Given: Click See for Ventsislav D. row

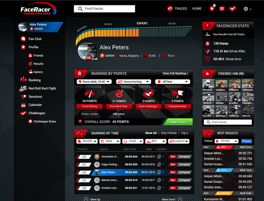Looking at the screenshot, I should [x=173, y=157].
